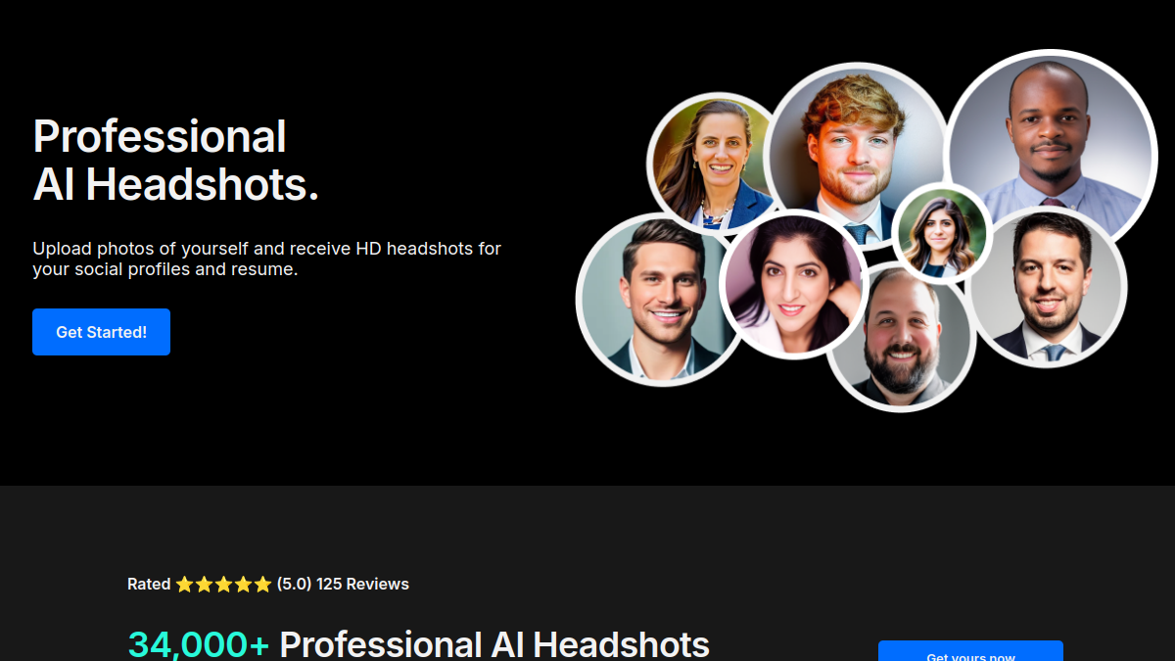This screenshot has height=661, width=1175.
Task: Open headshot of smiling dark-haired man in gray suit
Action: 656,299
